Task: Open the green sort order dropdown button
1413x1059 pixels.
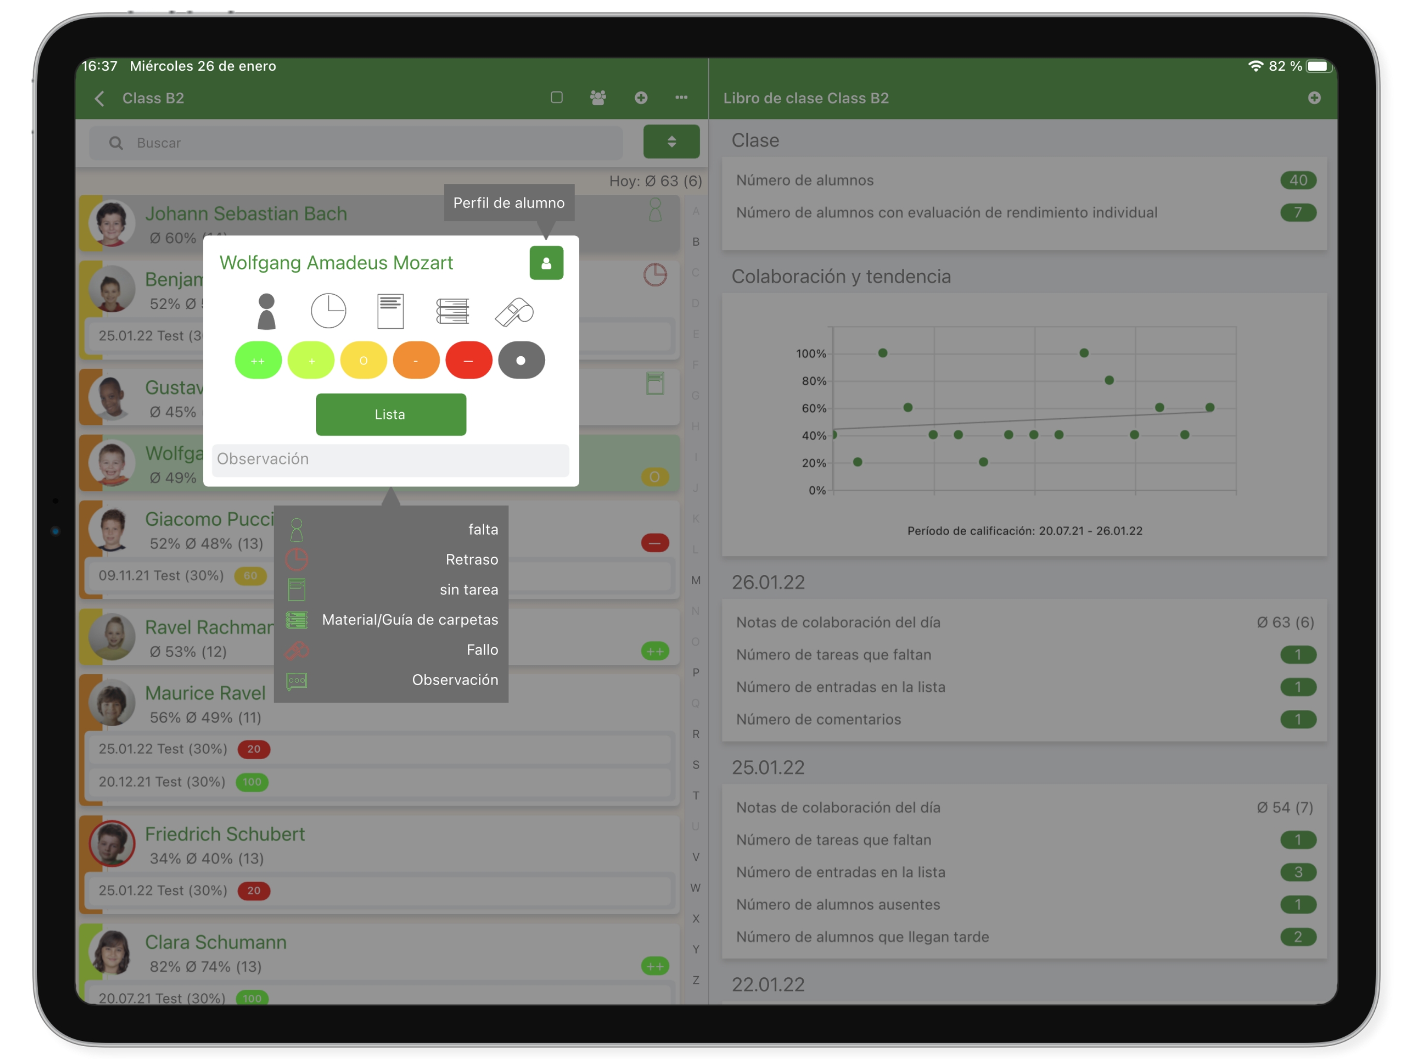Action: point(671,142)
